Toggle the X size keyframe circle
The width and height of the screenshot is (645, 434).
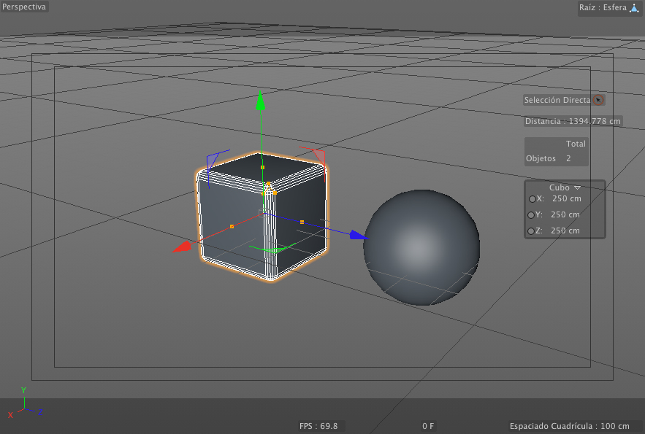point(532,199)
